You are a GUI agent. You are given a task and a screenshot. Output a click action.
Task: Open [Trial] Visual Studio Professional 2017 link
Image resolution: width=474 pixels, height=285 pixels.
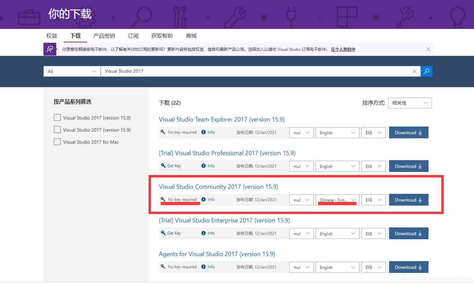(x=227, y=153)
